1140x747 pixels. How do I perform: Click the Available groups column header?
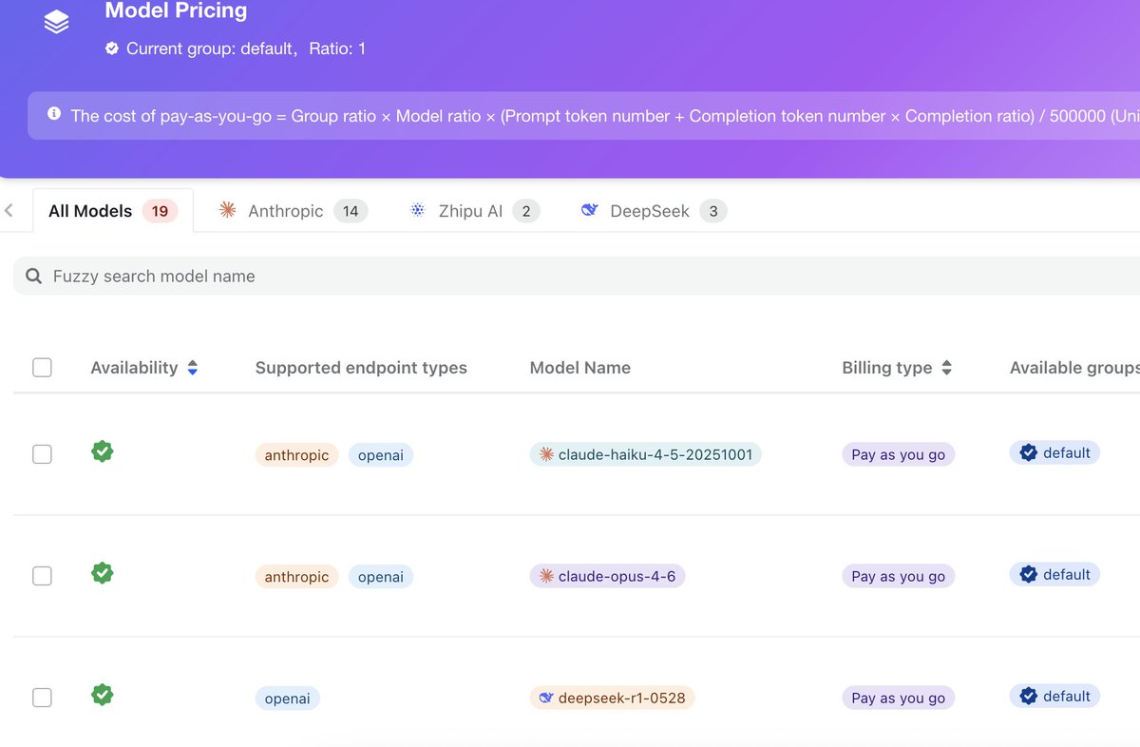(x=1074, y=368)
